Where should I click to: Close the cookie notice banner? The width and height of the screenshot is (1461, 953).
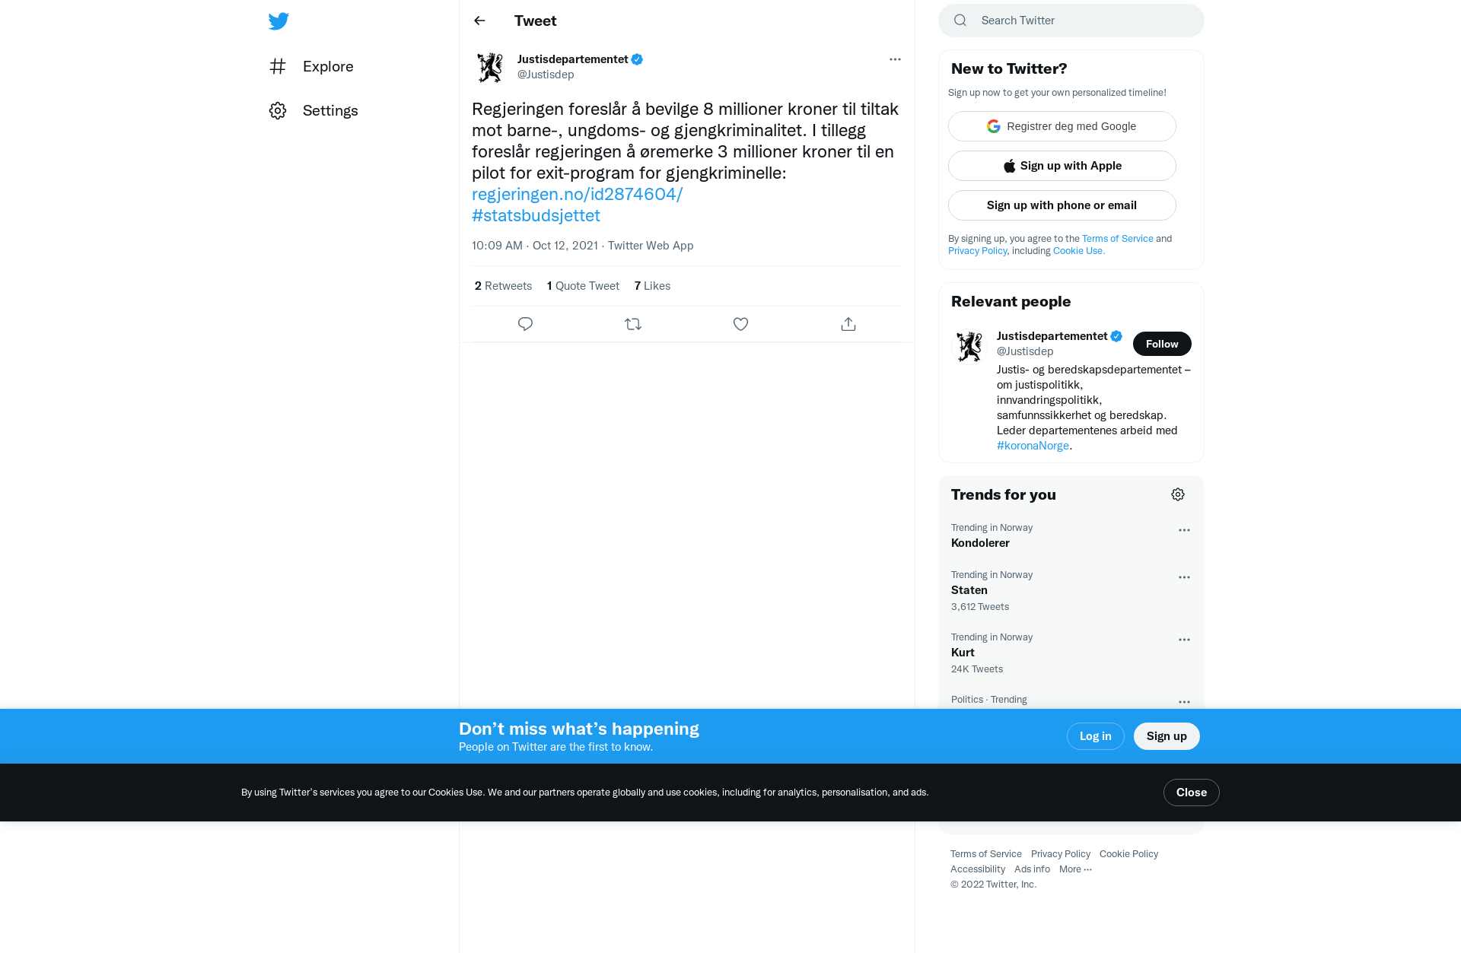[x=1191, y=793]
